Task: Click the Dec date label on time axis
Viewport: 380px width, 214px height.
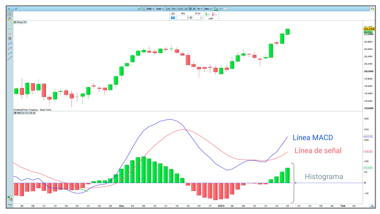Action: pyautogui.click(x=122, y=206)
